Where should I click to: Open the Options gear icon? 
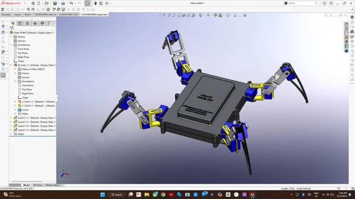point(106,3)
